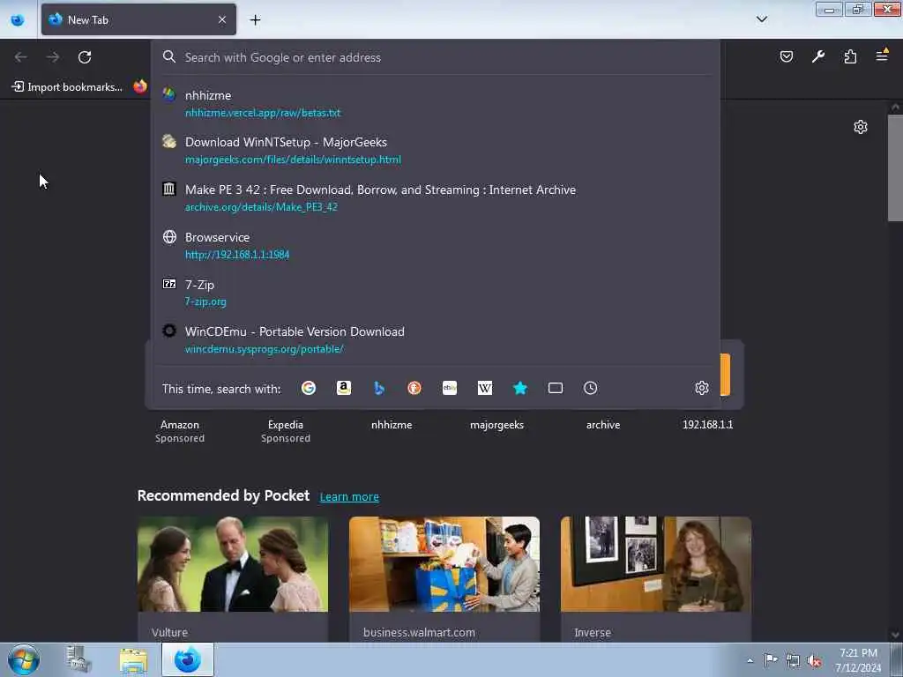Image resolution: width=903 pixels, height=677 pixels.
Task: Open the Windows Start orb
Action: click(24, 659)
